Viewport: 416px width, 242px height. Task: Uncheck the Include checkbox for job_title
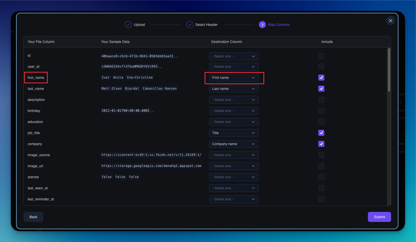tap(321, 133)
